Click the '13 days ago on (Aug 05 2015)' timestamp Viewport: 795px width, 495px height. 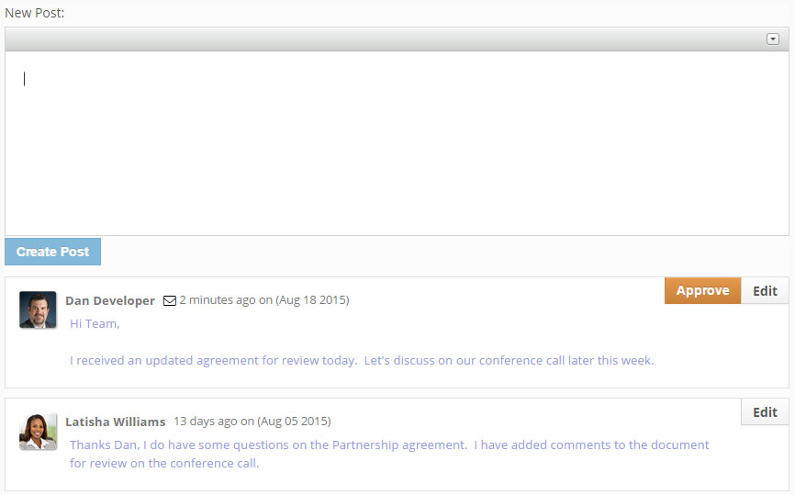coord(252,422)
